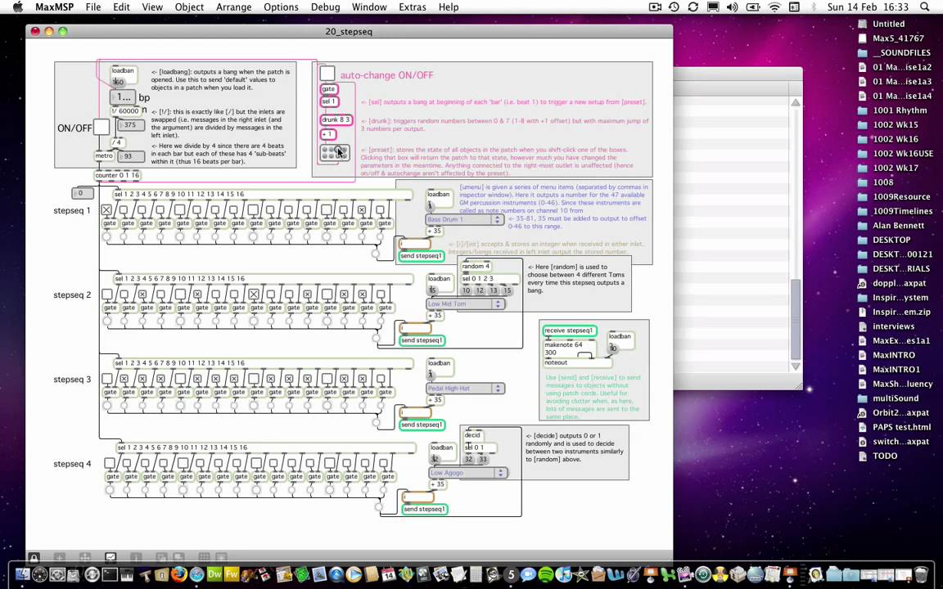Click the message box labeled 32
The image size is (943, 589).
coord(468,459)
